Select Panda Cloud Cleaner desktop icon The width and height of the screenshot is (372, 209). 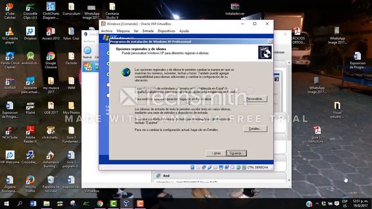10,60
